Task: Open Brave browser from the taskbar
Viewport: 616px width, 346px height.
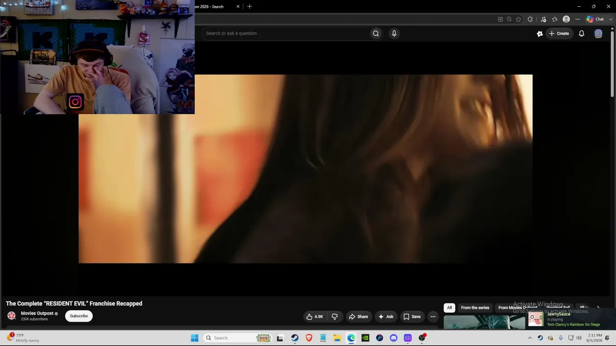Action: [x=309, y=338]
